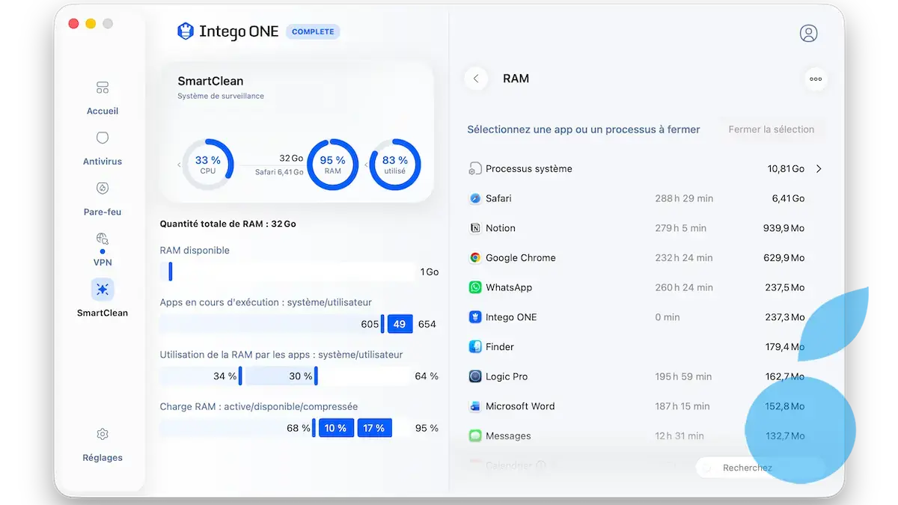The height and width of the screenshot is (505, 898).
Task: Open the Pare-feu firewall icon
Action: tap(103, 189)
